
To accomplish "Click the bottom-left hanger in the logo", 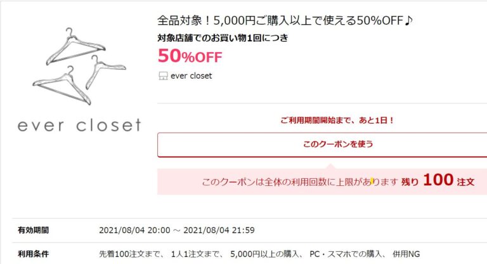I will [x=62, y=85].
